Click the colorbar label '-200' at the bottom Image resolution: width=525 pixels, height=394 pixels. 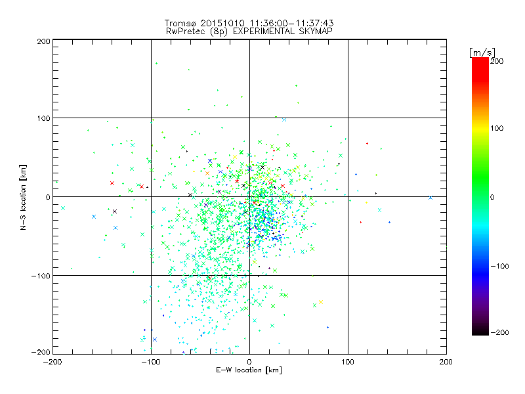[499, 332]
